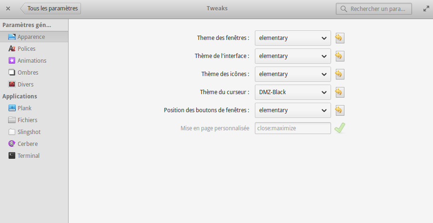This screenshot has width=433, height=223.
Task: Click the Plank icon in sidebar
Action: click(x=12, y=108)
